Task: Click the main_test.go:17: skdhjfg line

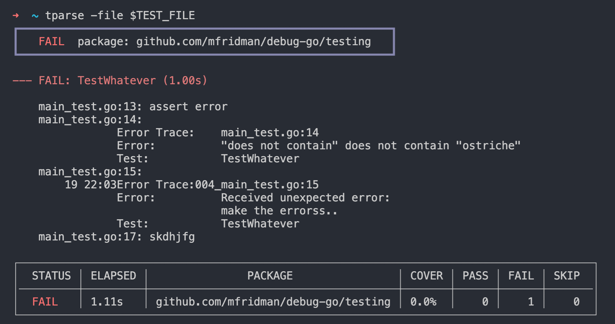Action: point(116,237)
